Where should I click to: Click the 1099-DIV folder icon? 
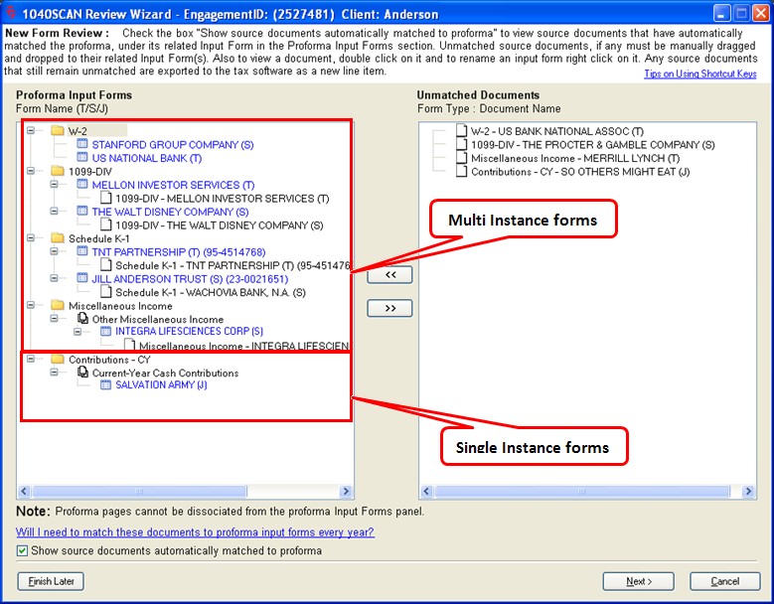[58, 171]
